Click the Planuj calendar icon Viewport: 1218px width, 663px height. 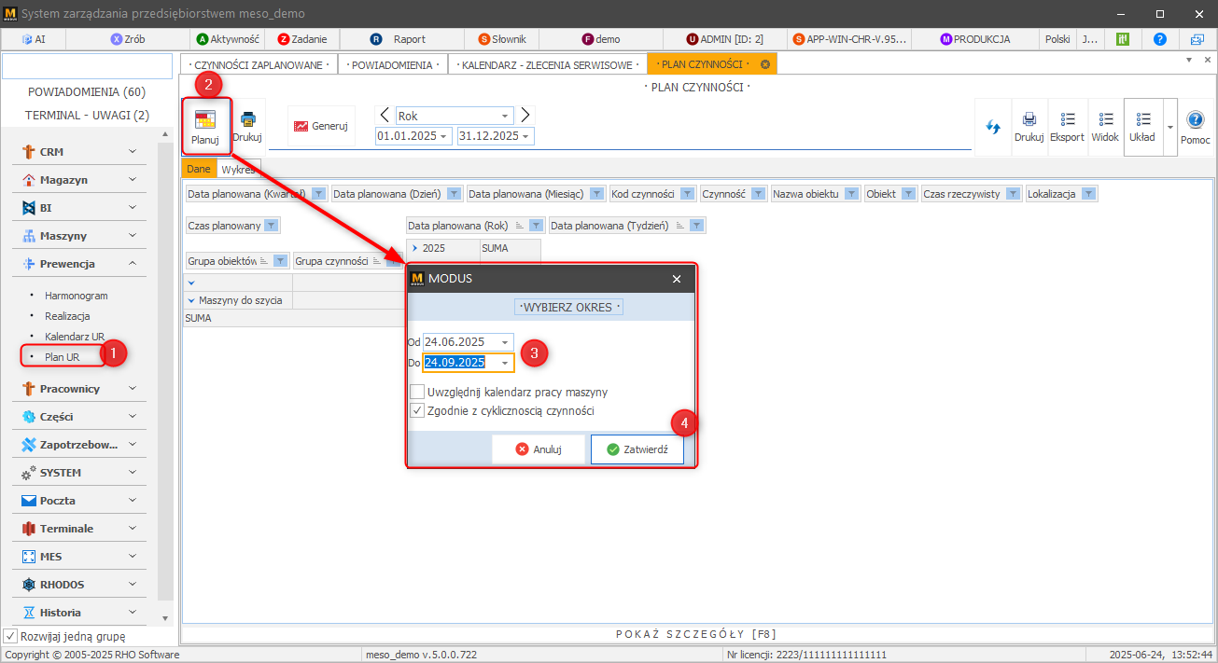pos(204,119)
